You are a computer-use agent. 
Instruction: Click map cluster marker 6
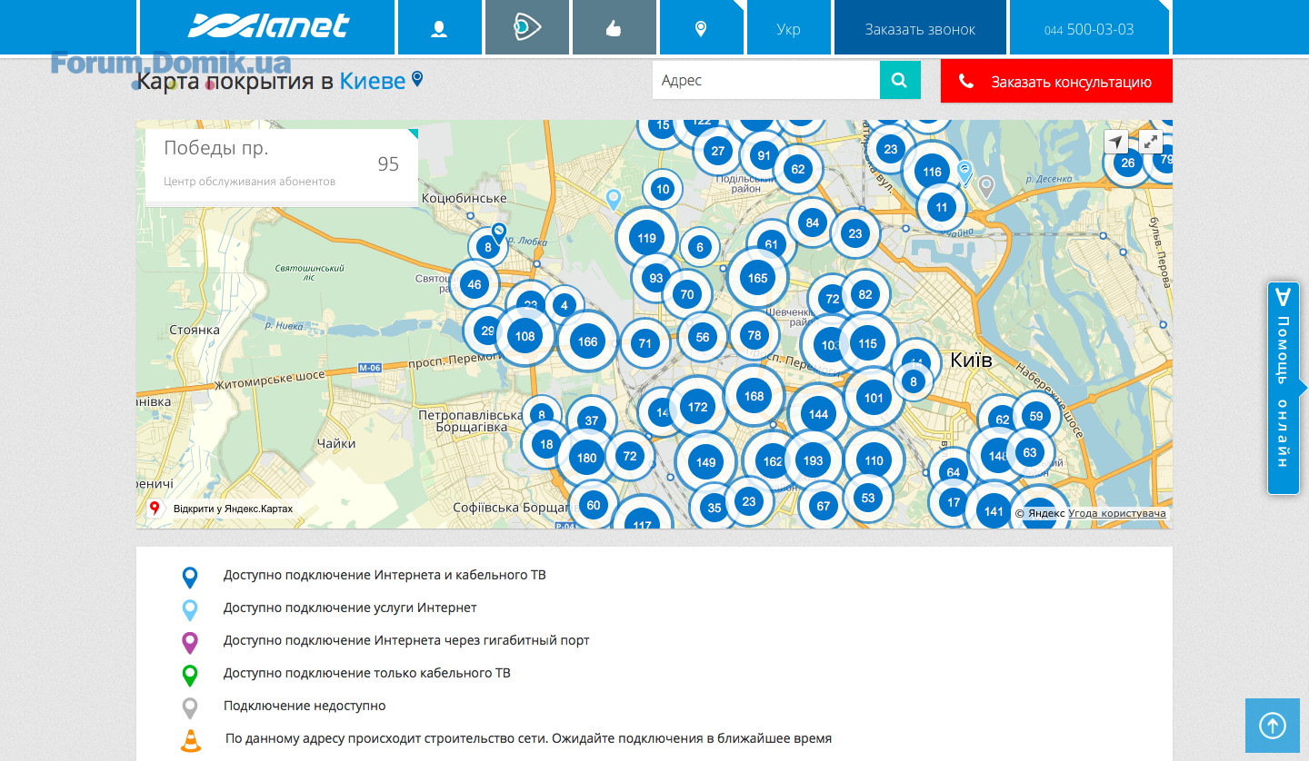tap(700, 247)
